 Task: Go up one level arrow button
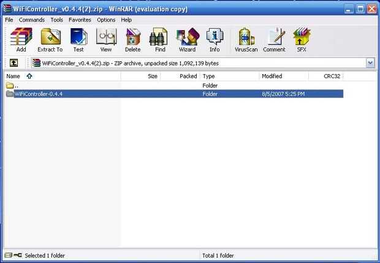coord(13,63)
